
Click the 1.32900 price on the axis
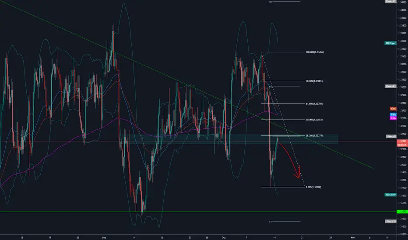pos(402,95)
